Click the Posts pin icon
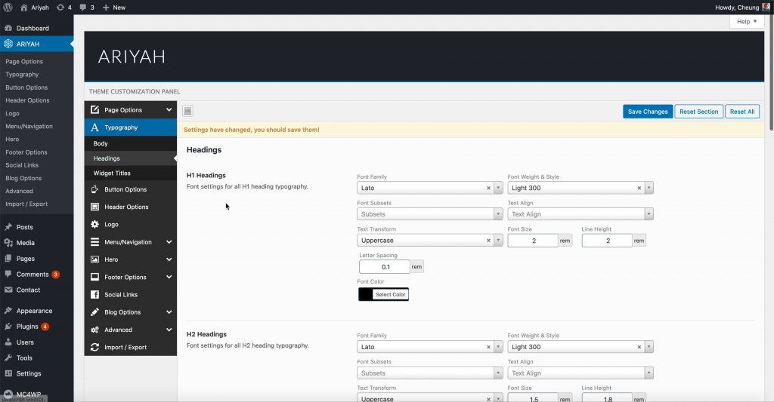The image size is (774, 402). pyautogui.click(x=8, y=227)
